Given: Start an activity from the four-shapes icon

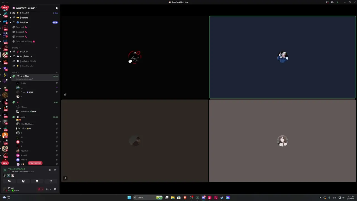Looking at the screenshot, I should point(37,181).
